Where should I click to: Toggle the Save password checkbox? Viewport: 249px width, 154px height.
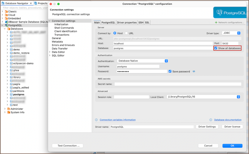[x=170, y=71]
